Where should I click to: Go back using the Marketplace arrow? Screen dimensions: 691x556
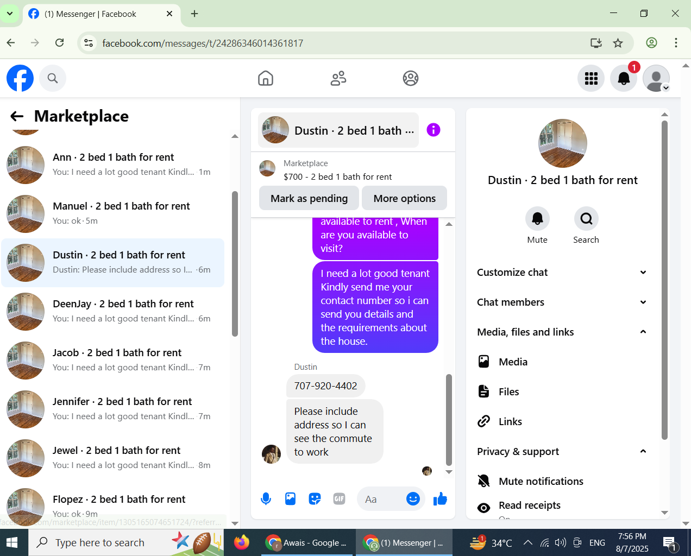click(x=17, y=116)
